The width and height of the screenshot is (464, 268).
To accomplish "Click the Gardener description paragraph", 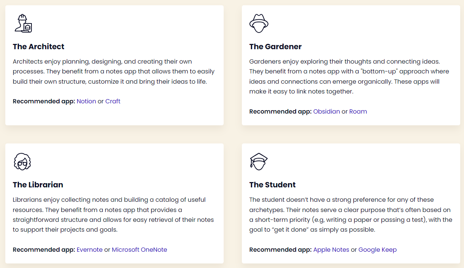I will tap(349, 76).
